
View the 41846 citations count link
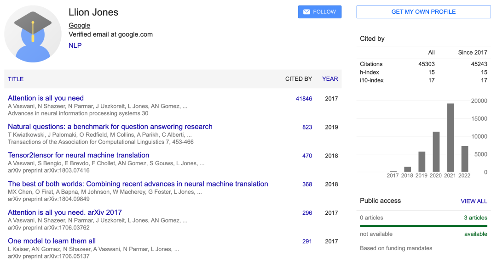click(x=304, y=99)
